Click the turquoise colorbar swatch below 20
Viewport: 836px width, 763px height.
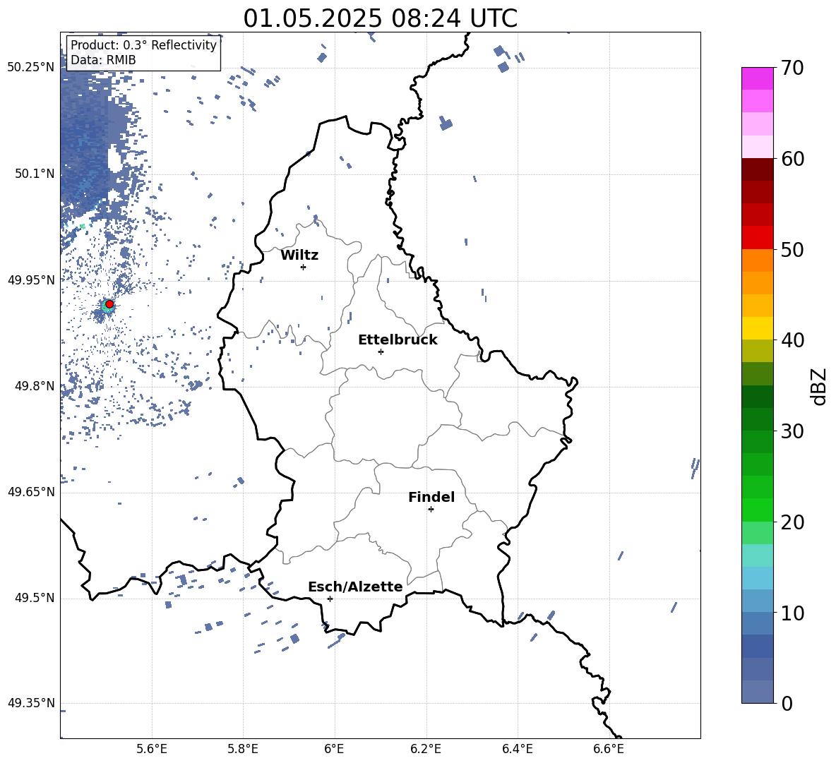(758, 555)
